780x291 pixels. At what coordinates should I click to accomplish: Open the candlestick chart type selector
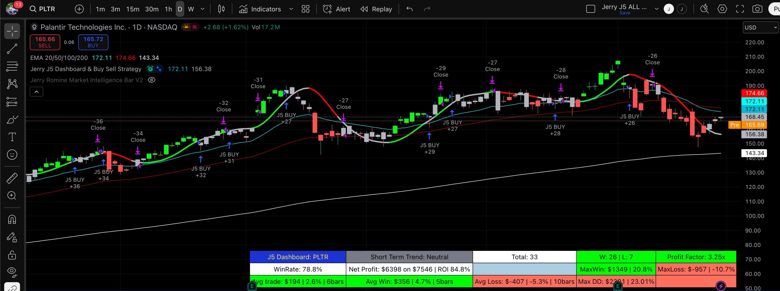coord(221,9)
